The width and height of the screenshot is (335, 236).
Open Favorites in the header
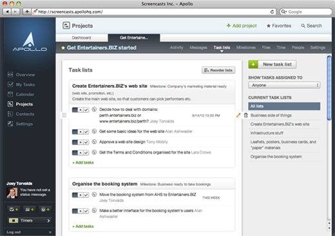tap(279, 26)
